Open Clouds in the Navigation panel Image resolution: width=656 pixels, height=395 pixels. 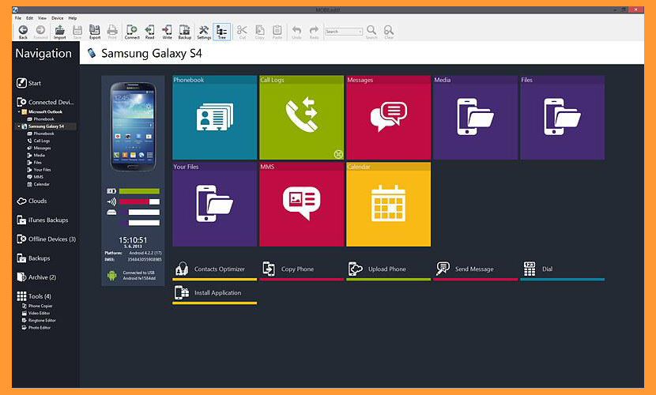(x=32, y=201)
